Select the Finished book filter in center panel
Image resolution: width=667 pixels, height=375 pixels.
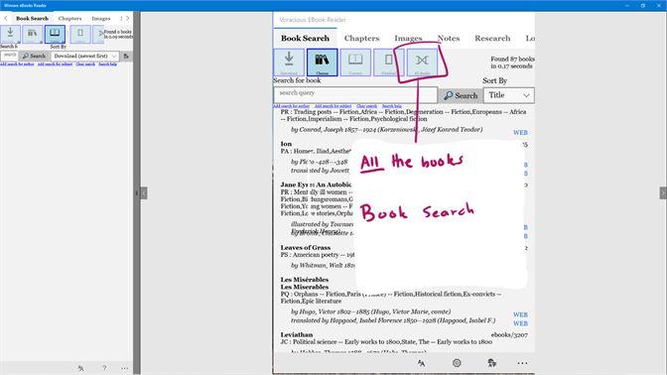click(388, 62)
